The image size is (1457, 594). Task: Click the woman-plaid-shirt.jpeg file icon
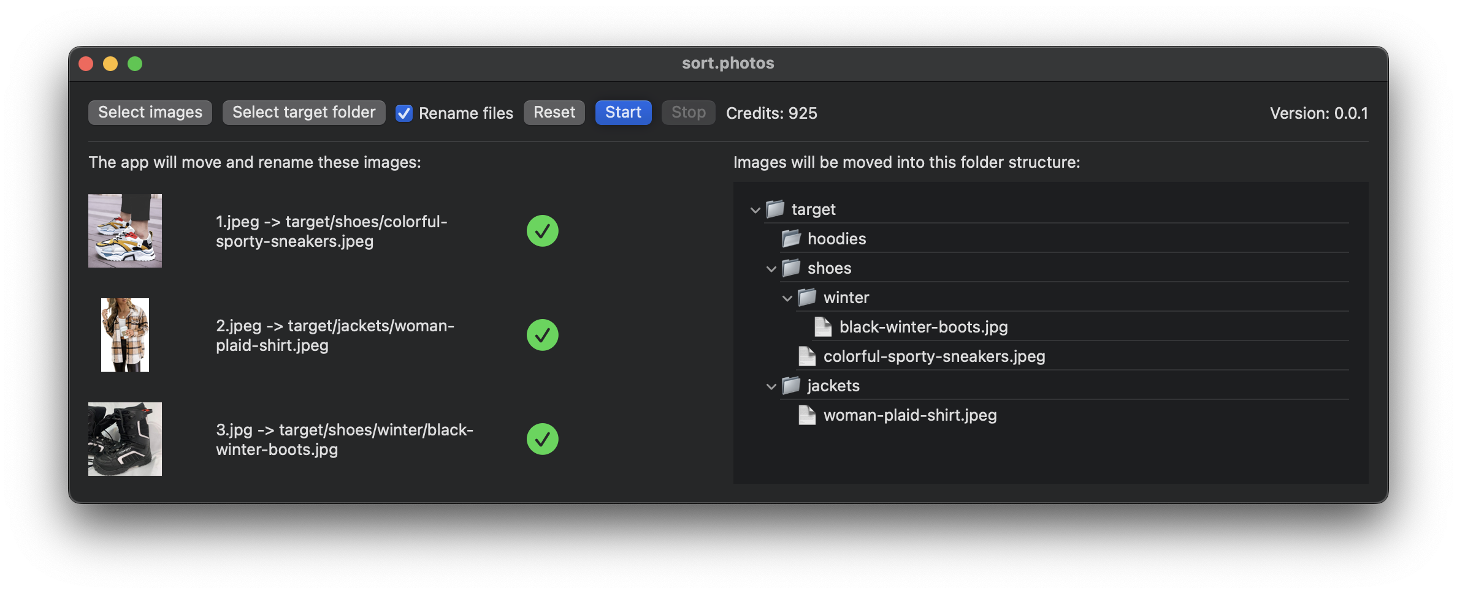coord(807,415)
